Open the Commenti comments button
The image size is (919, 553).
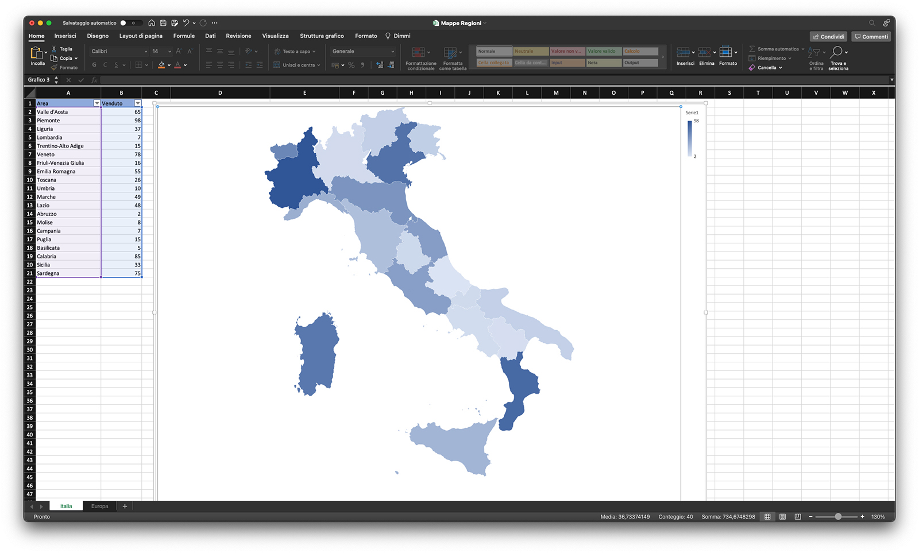point(871,36)
